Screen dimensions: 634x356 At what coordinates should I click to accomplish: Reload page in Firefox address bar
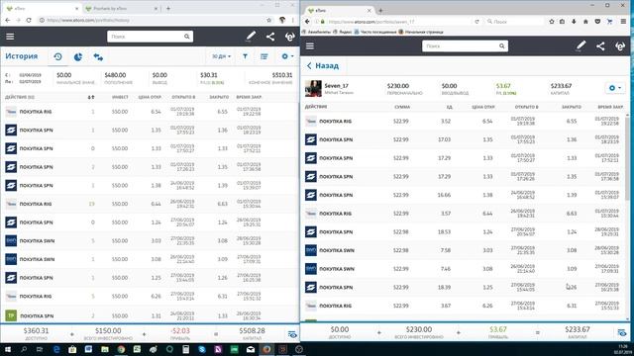(477, 22)
